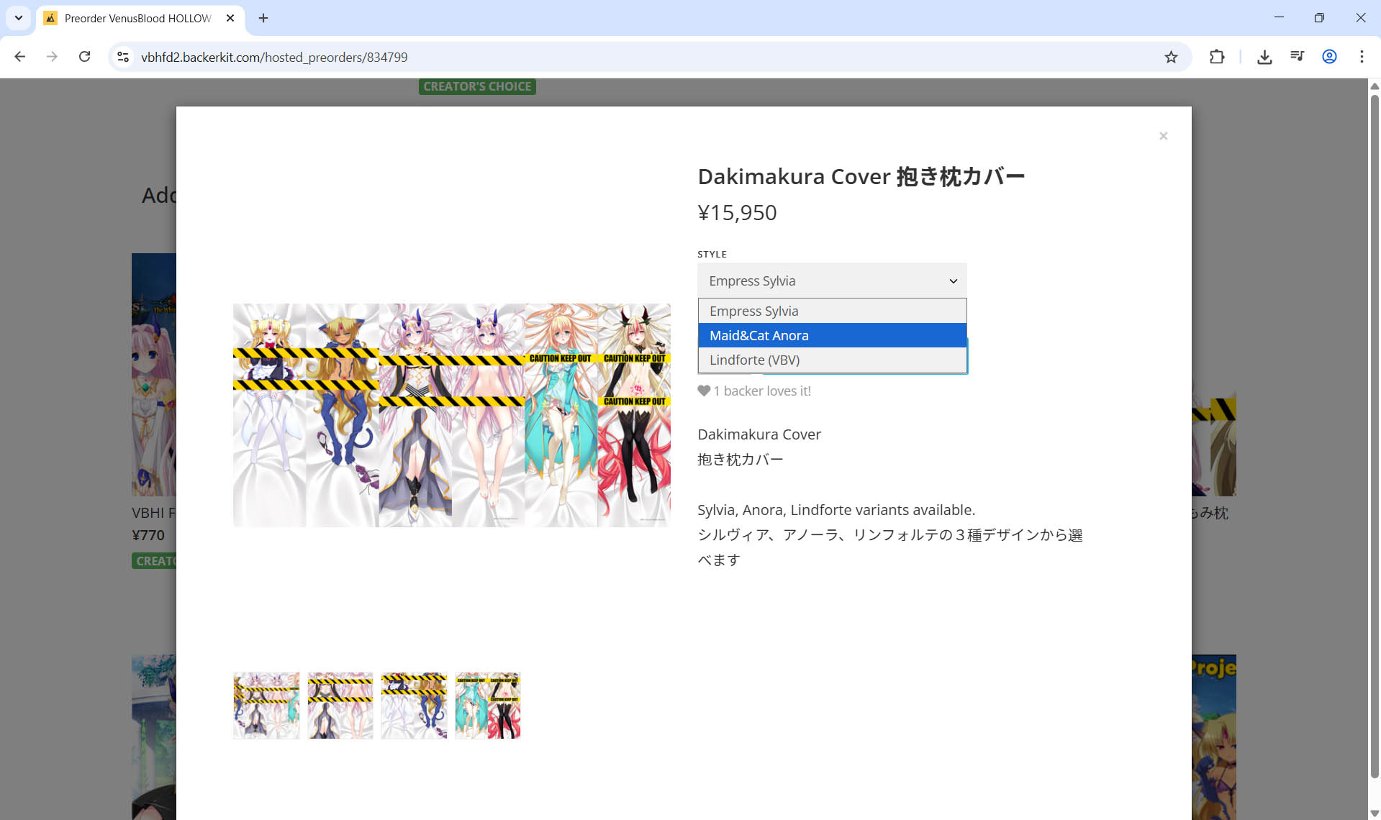Reload the current page
1381x820 pixels.
pyautogui.click(x=84, y=57)
